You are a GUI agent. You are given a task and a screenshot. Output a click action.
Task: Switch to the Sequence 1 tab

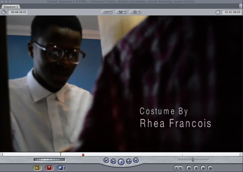coord(11,7)
